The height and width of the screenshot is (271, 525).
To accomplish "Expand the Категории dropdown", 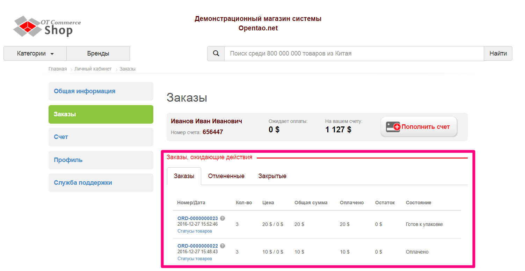I will click(x=31, y=53).
